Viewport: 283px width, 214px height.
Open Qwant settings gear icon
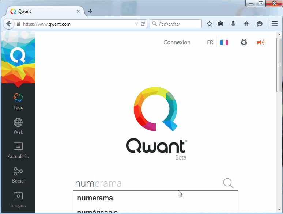pyautogui.click(x=244, y=42)
